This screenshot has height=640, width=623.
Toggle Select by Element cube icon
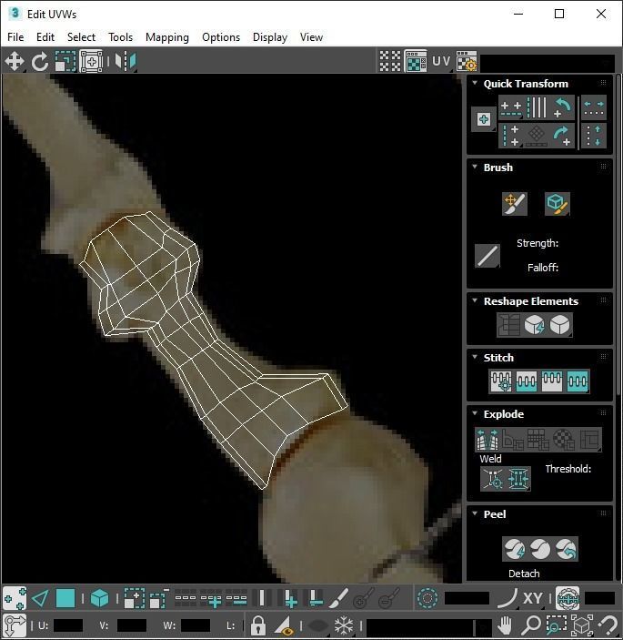click(99, 598)
